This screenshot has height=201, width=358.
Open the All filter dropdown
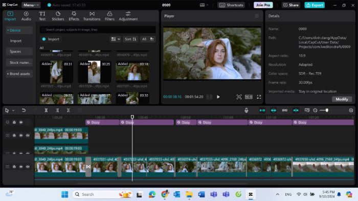[x=148, y=39]
